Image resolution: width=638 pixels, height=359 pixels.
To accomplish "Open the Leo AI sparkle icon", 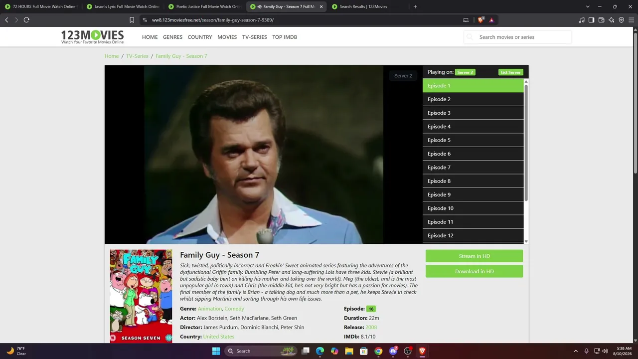I will 611,20.
